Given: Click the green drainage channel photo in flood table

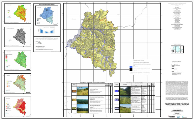Looking at the screenshot, I should (125, 100).
